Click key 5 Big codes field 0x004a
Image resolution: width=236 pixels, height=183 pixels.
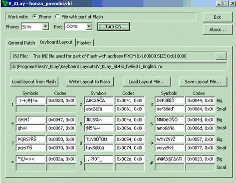[x=129, y=119]
